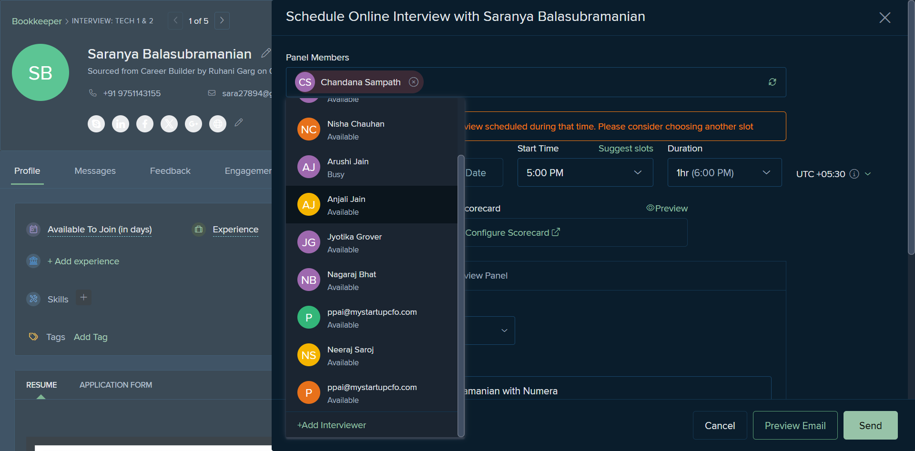Select Arushi Jain marked Busy
This screenshot has height=451, width=915.
(372, 167)
